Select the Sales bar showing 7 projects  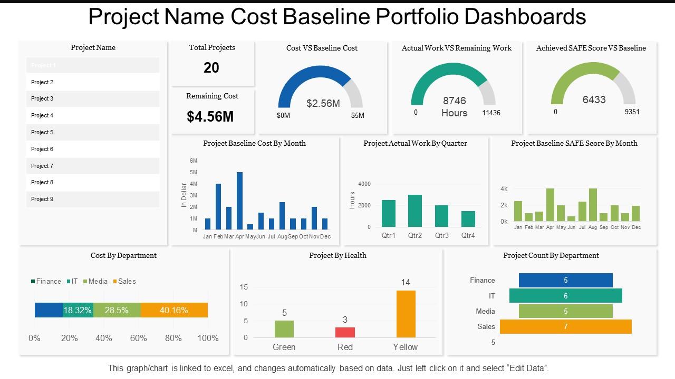[x=567, y=326]
